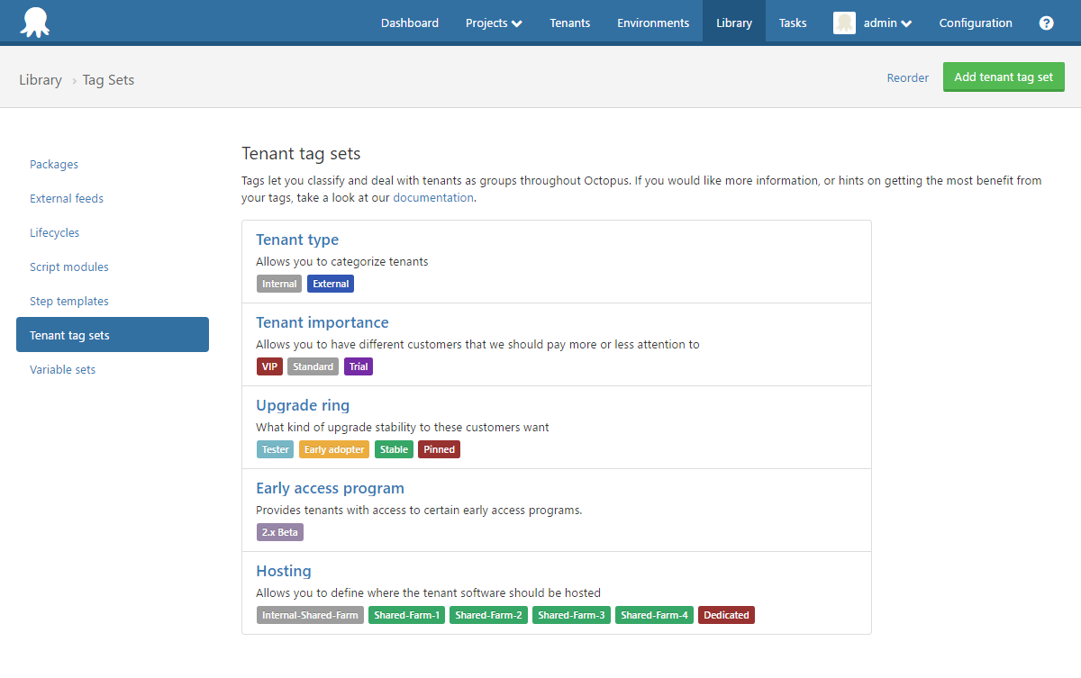
Task: Click the Octopus Deploy logo
Action: [x=36, y=21]
